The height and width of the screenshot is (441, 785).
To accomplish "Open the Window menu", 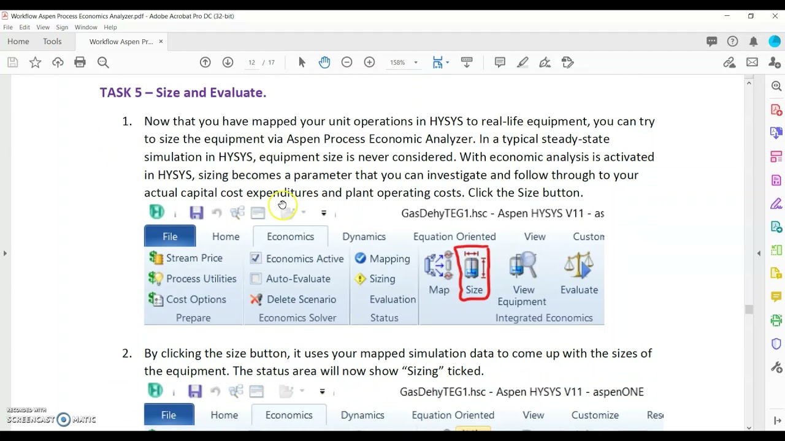I will [86, 27].
